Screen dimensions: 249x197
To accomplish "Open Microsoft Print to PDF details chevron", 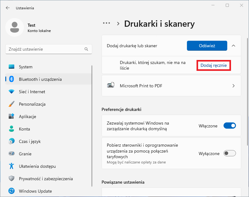I will pos(233,86).
